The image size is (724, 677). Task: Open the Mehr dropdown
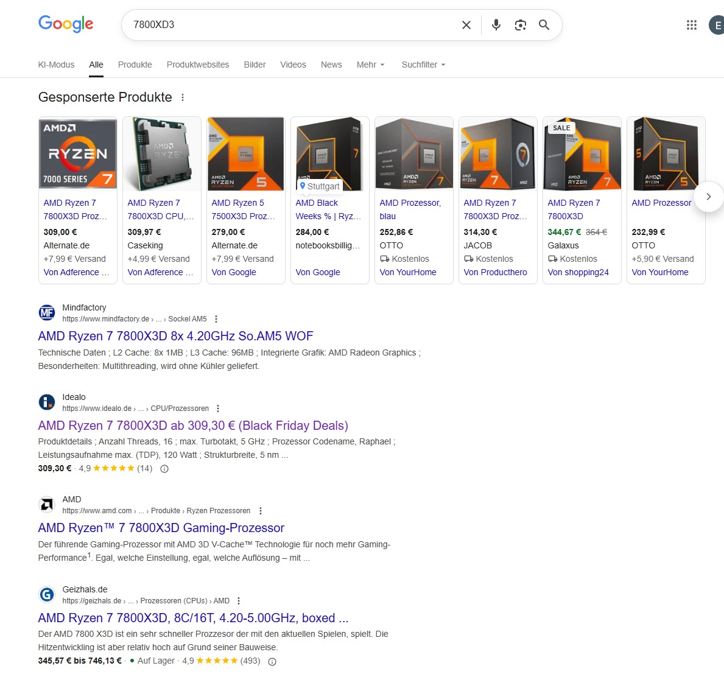tap(370, 65)
